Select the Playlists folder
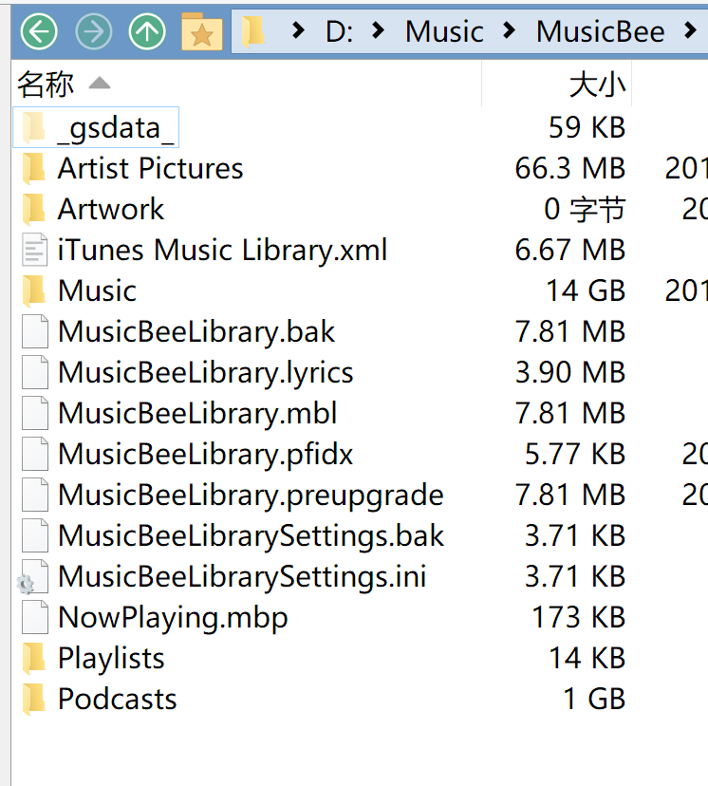Screen dimensions: 708x786 point(110,659)
